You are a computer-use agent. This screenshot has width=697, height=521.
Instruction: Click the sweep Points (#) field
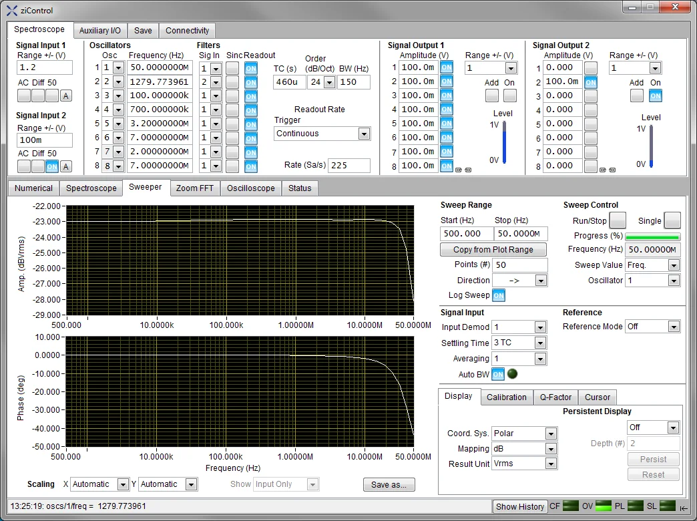520,265
